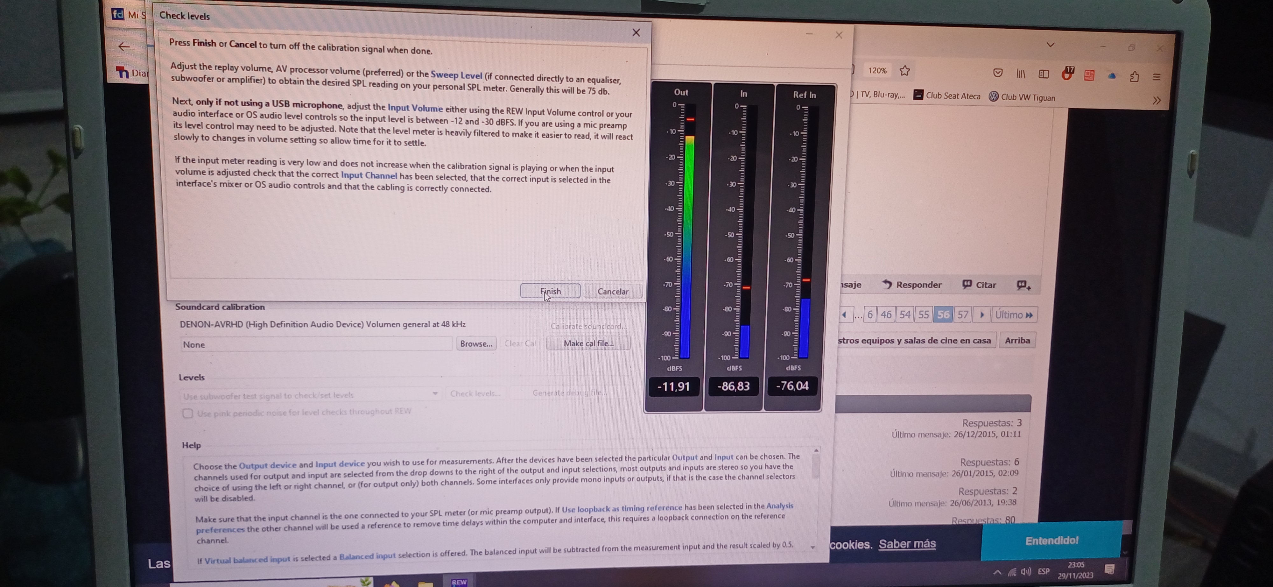Open Saber más cookies link

907,544
